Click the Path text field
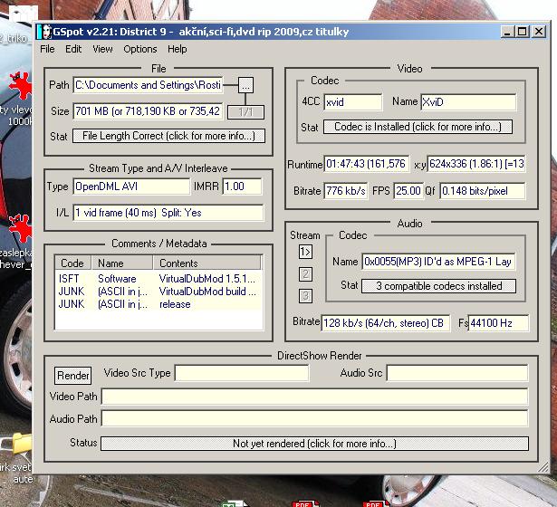 coord(148,85)
